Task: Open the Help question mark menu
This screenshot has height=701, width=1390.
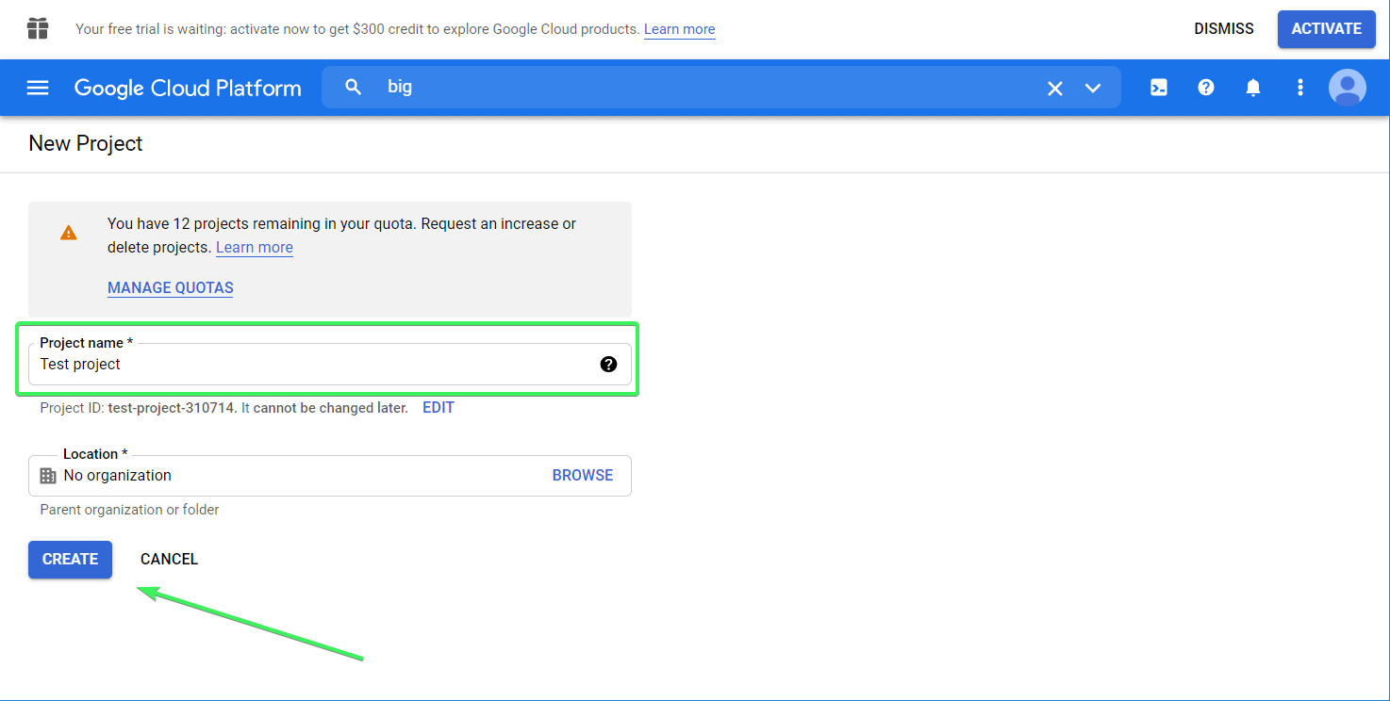Action: pyautogui.click(x=1206, y=88)
